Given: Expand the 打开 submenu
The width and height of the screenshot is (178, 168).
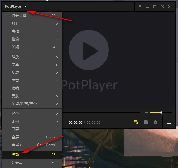Looking at the screenshot, I should click(32, 24).
